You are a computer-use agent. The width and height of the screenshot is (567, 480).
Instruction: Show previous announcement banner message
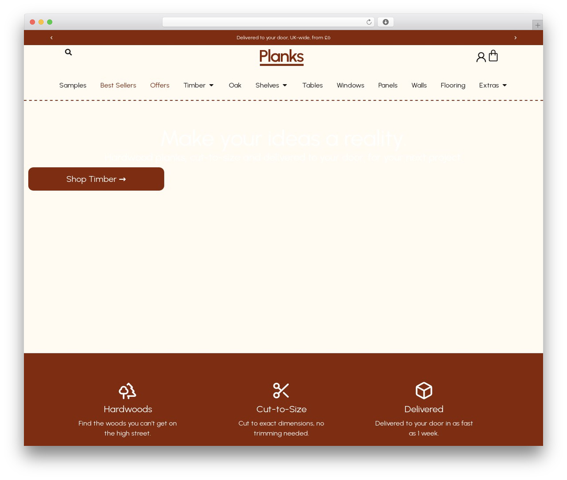click(51, 38)
